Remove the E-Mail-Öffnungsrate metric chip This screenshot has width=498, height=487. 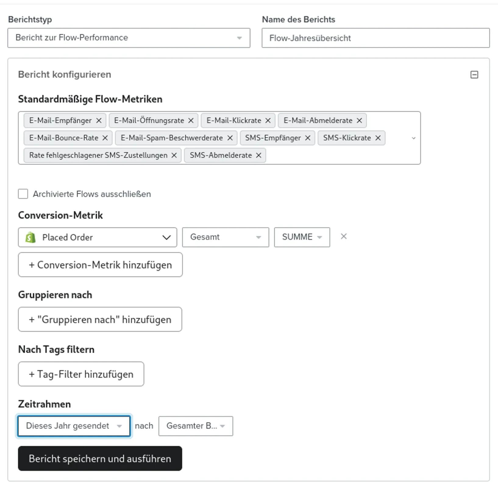pyautogui.click(x=191, y=121)
